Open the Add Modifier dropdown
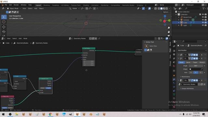 tap(192, 50)
